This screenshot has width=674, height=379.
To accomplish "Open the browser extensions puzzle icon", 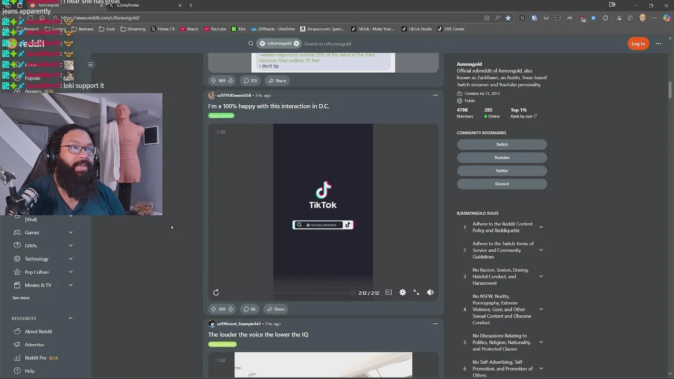I will [605, 18].
